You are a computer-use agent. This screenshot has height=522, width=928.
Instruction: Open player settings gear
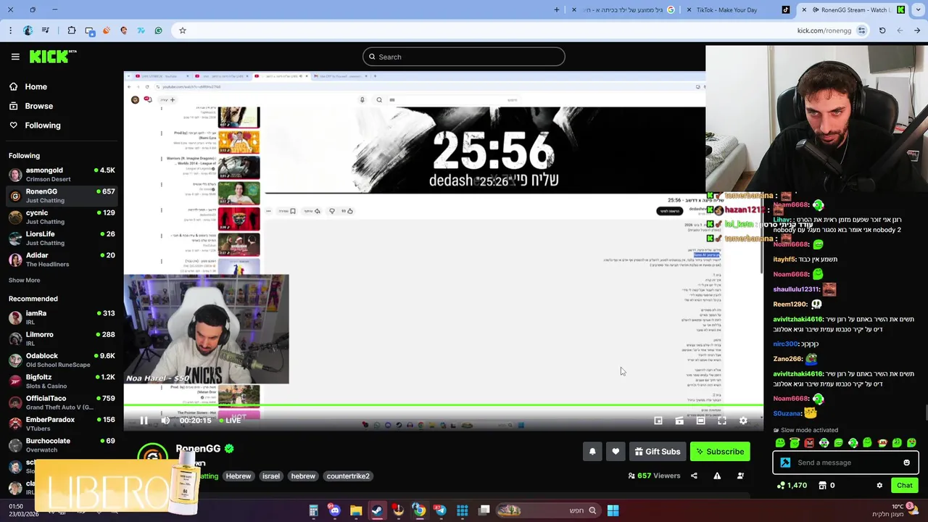tap(743, 420)
